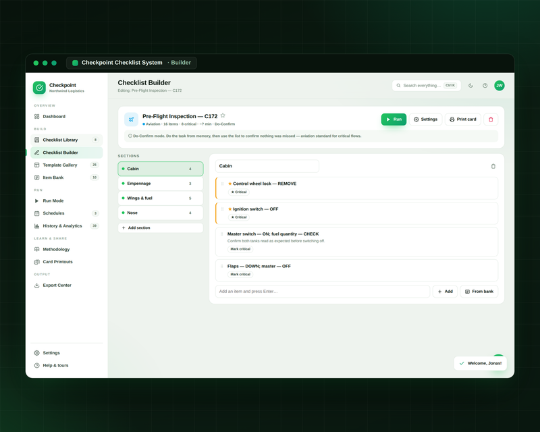Mark Flaps item as critical

click(x=240, y=274)
